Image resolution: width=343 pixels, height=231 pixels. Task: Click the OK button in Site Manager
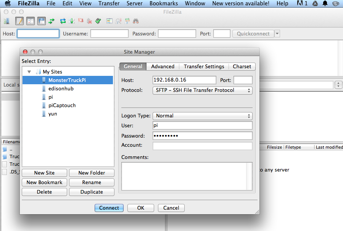[x=141, y=208]
